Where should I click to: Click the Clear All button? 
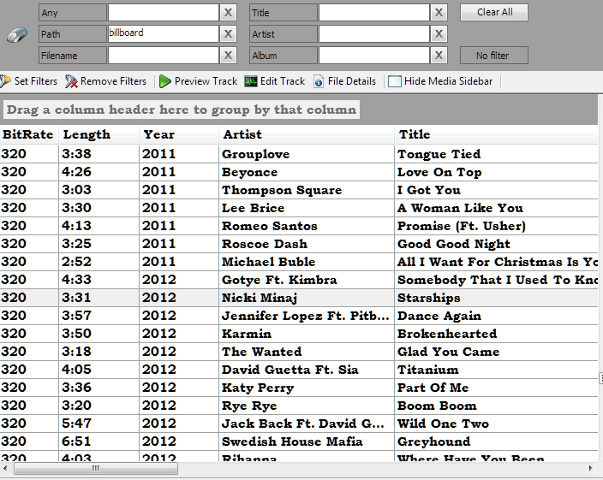pos(494,12)
